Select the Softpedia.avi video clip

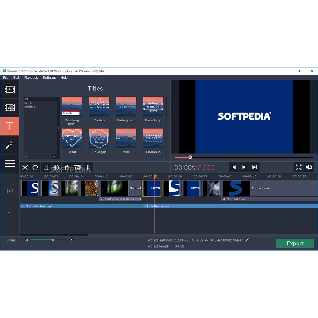tap(270, 188)
